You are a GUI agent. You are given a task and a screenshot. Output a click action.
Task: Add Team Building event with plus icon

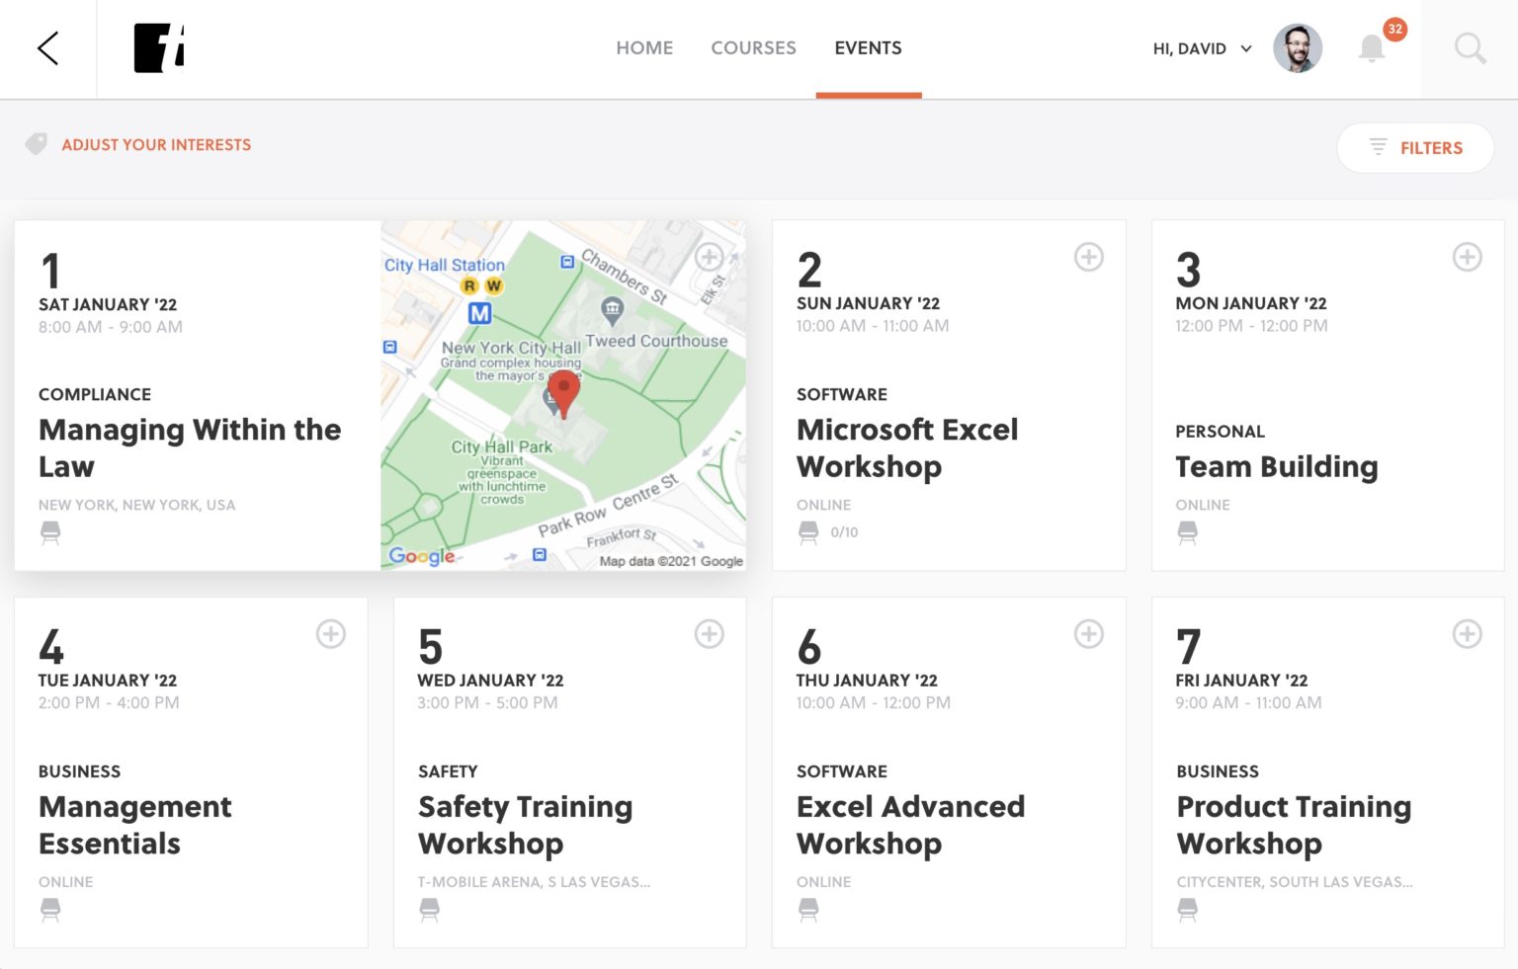[x=1467, y=257]
